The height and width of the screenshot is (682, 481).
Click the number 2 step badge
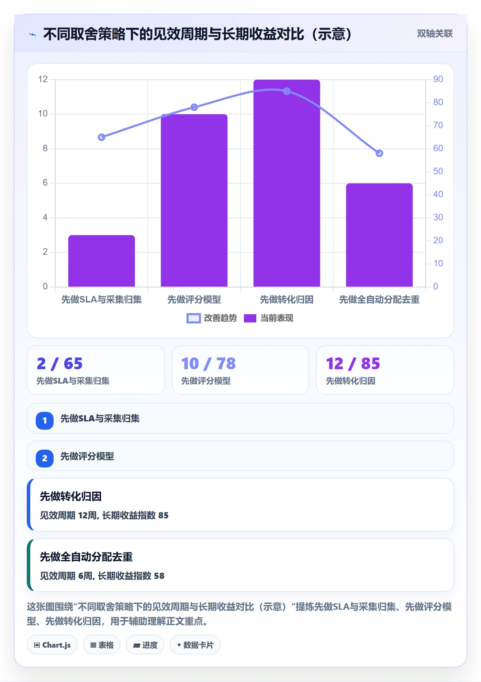45,458
